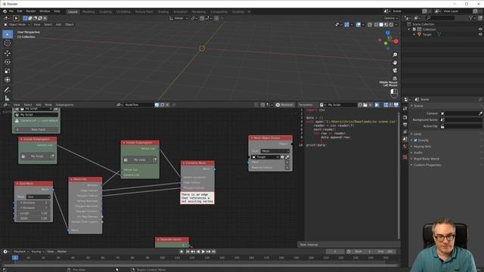This screenshot has width=484, height=272.
Task: Click the New Input button on script node
Action: 36,129
